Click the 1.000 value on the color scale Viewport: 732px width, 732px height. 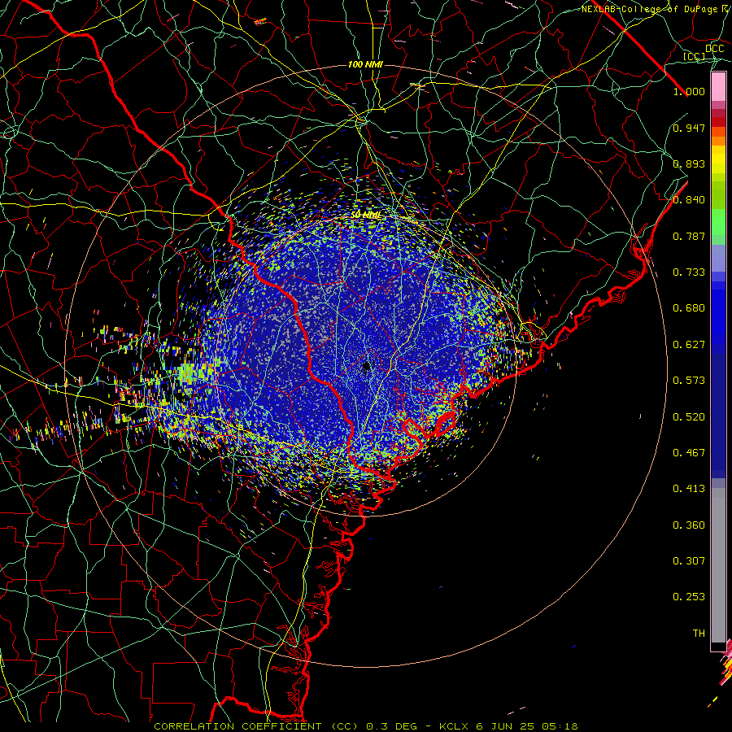[x=689, y=91]
